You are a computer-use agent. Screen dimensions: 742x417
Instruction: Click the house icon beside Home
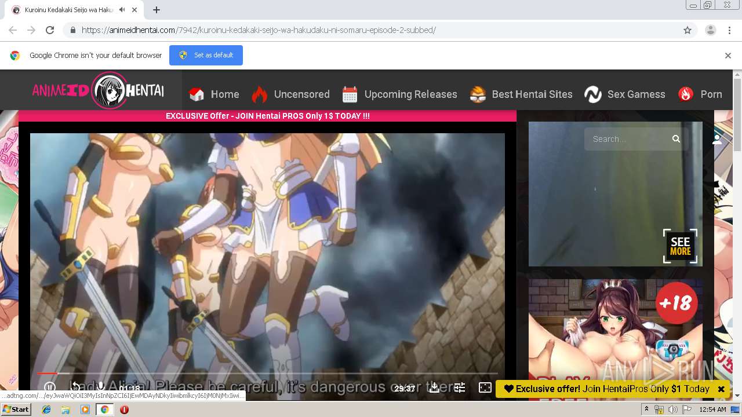[x=197, y=94]
